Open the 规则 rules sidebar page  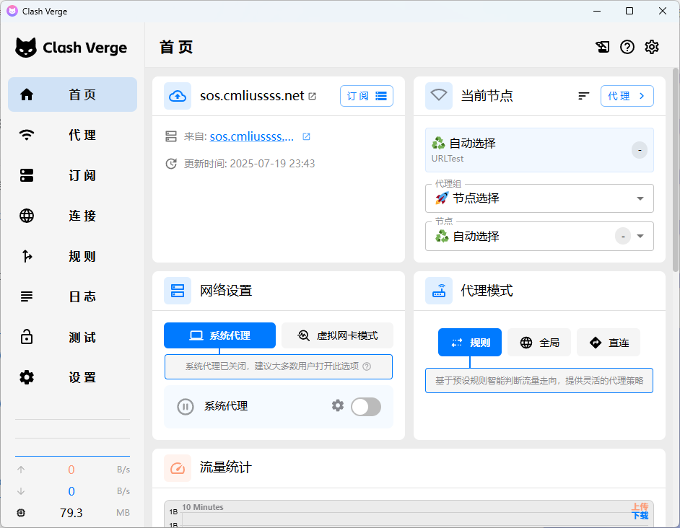point(72,256)
